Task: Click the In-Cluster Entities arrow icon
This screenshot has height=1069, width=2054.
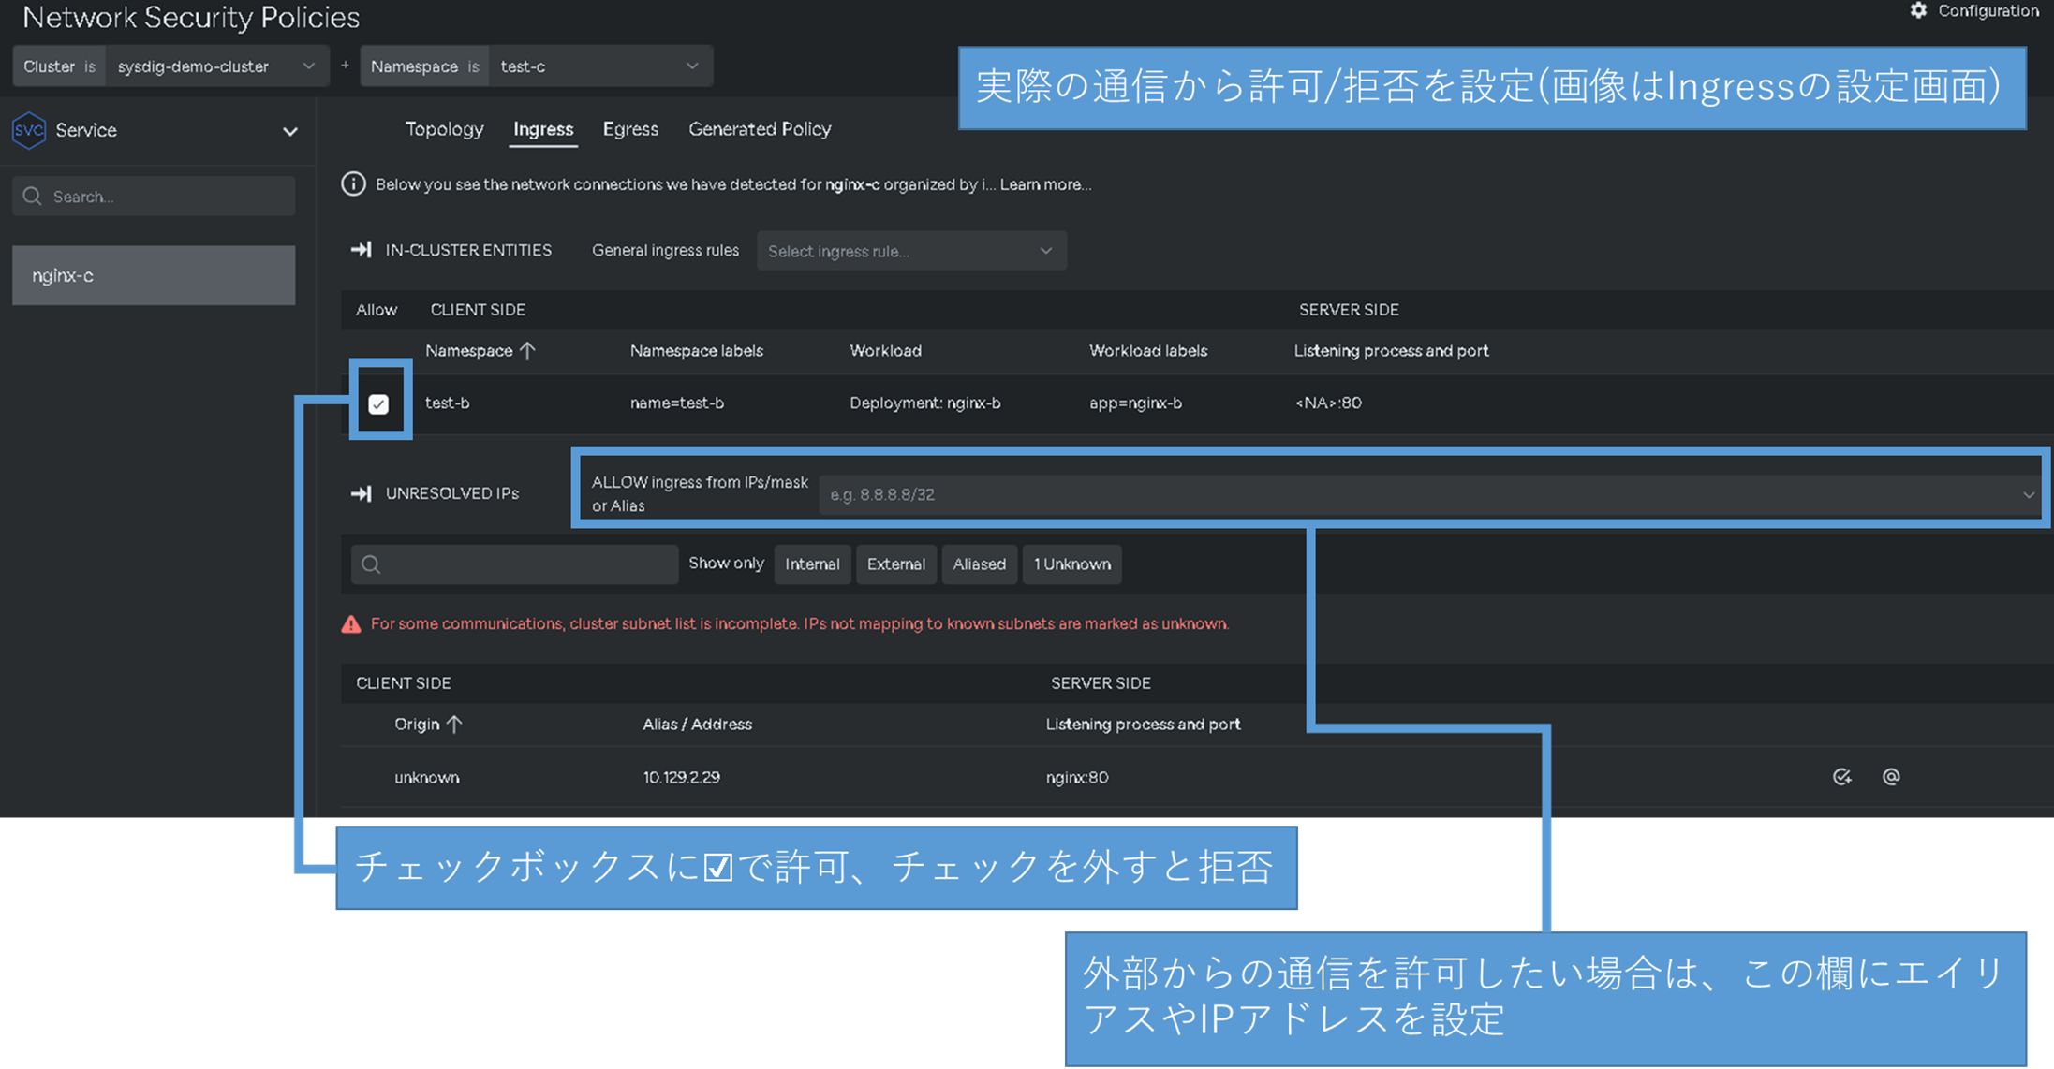Action: (361, 250)
